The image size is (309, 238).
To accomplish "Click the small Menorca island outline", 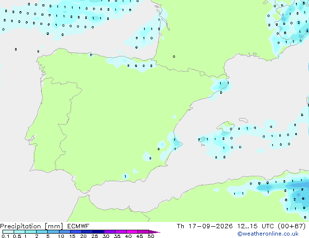I will [x=244, y=120].
